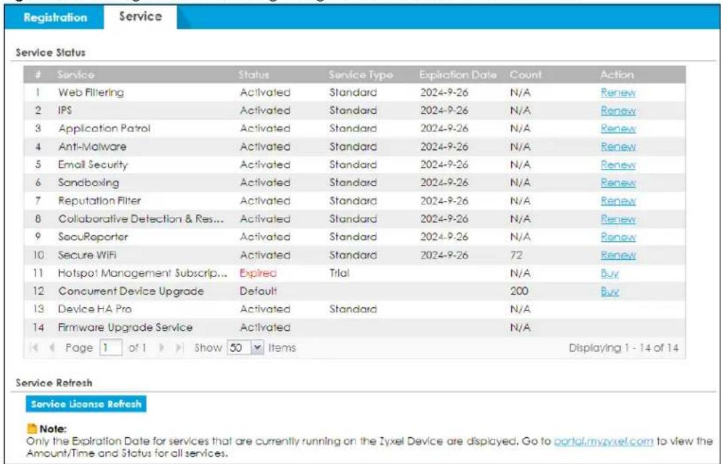Select the SecuReporter service name
The width and height of the screenshot is (721, 464).
point(93,236)
